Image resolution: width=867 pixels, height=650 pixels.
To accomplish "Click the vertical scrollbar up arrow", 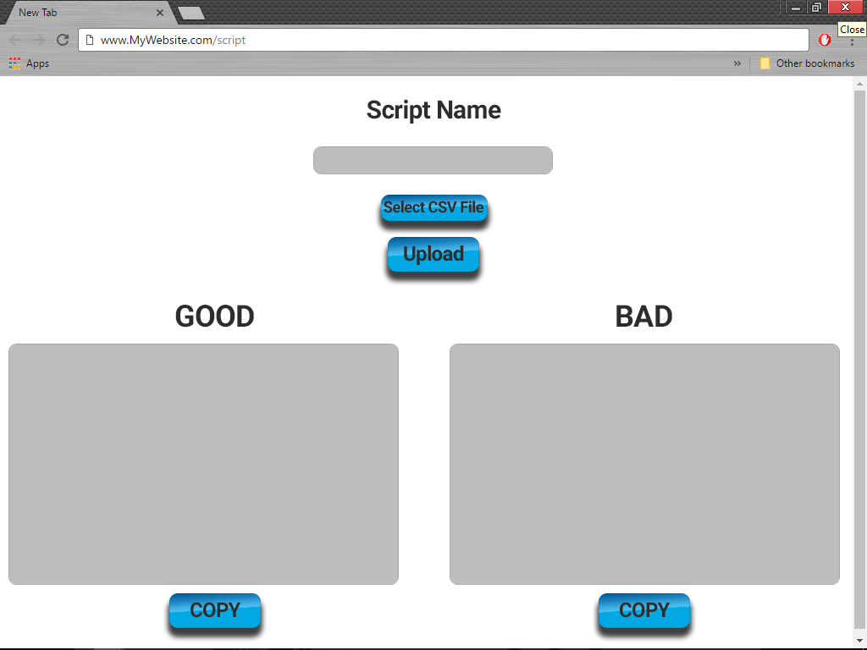I will coord(859,84).
